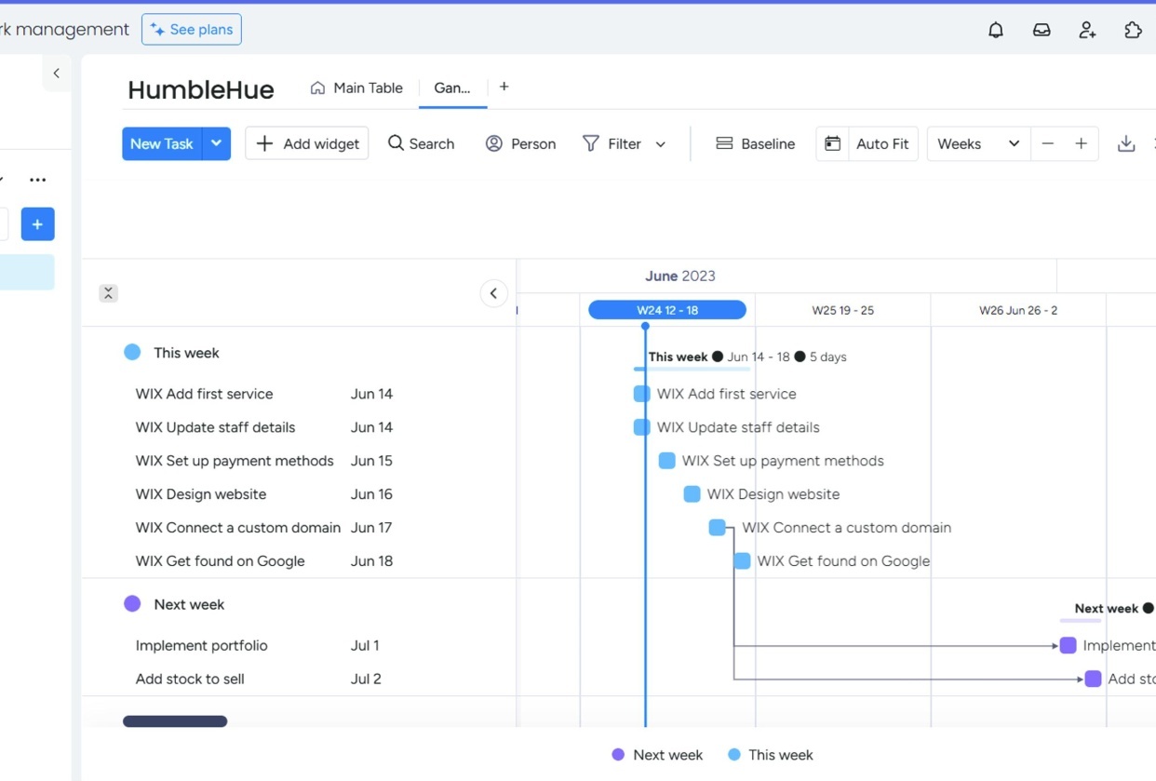
Task: Toggle Next week in the chart legend
Action: (657, 755)
